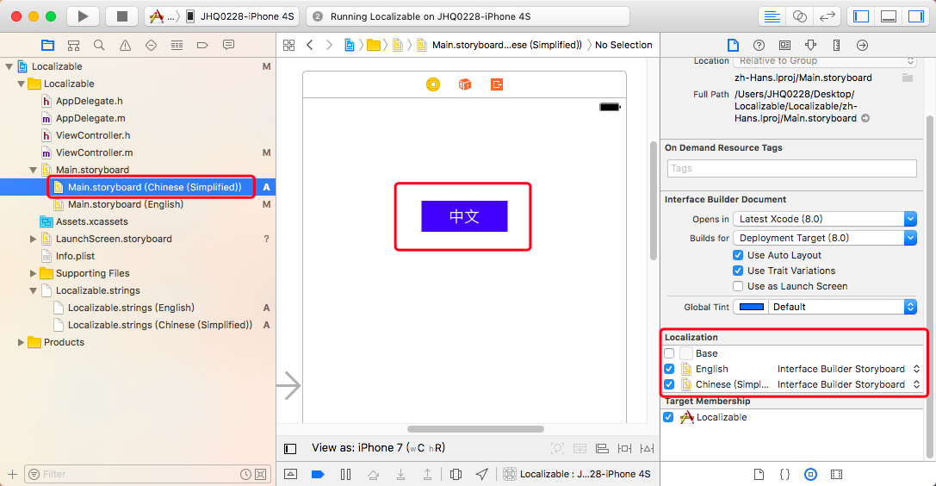Show the Media library

pyautogui.click(x=836, y=474)
